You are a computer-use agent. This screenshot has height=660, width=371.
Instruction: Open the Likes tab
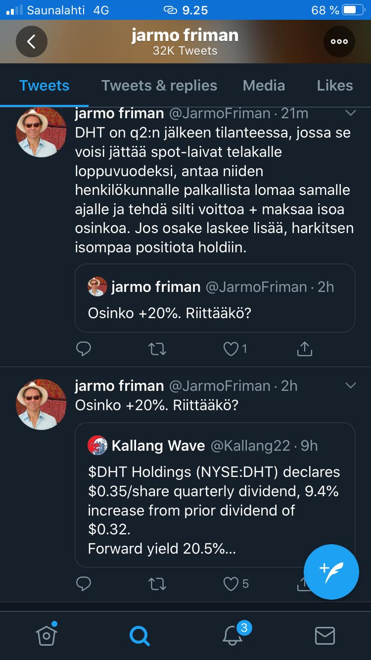pyautogui.click(x=335, y=86)
